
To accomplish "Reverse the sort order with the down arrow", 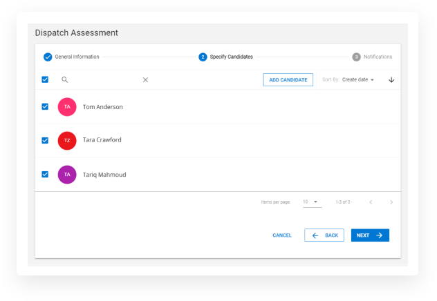I will click(391, 80).
